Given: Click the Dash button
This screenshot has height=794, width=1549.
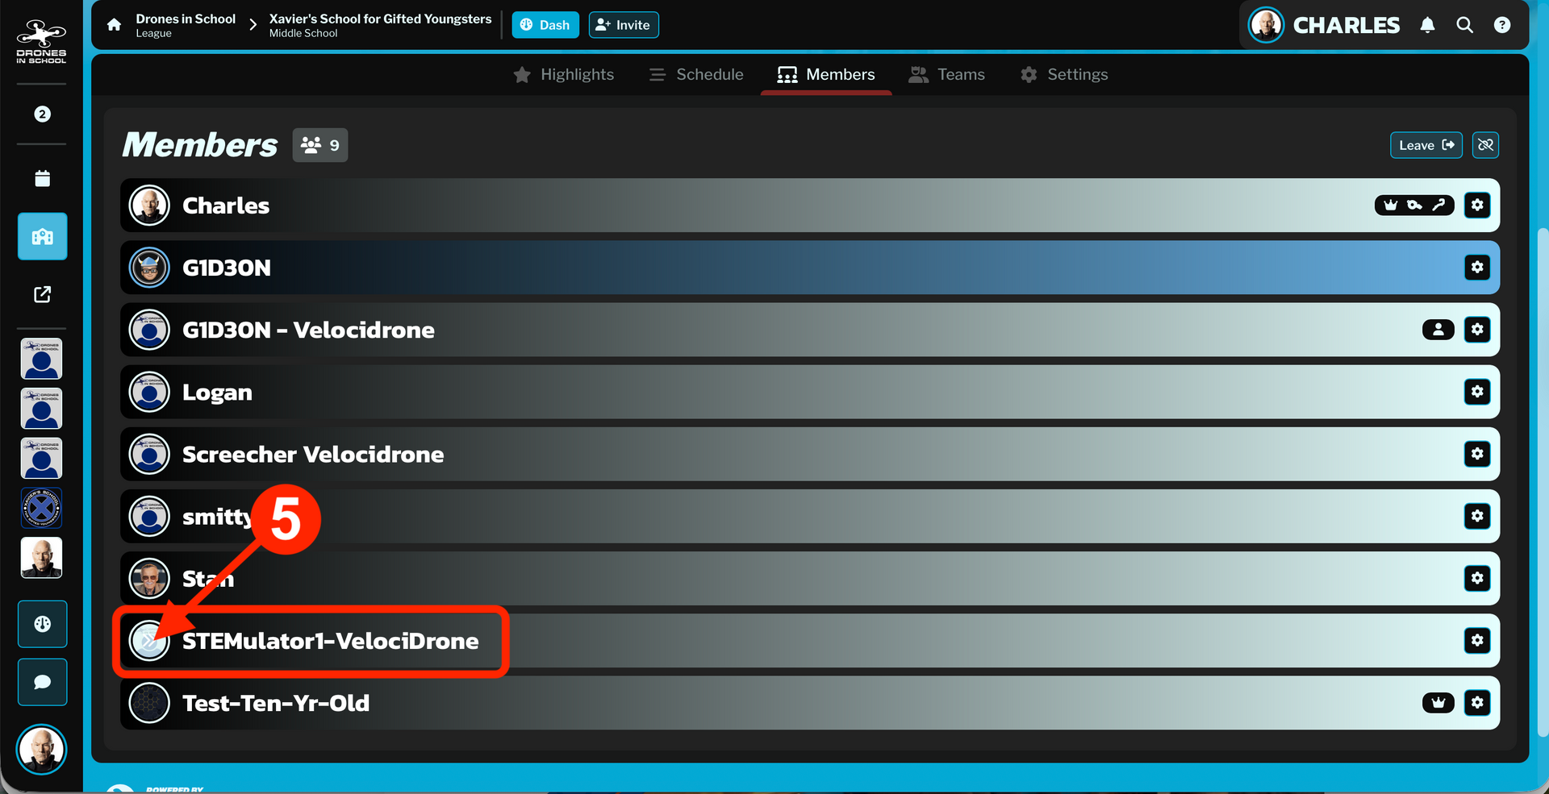Looking at the screenshot, I should click(545, 25).
